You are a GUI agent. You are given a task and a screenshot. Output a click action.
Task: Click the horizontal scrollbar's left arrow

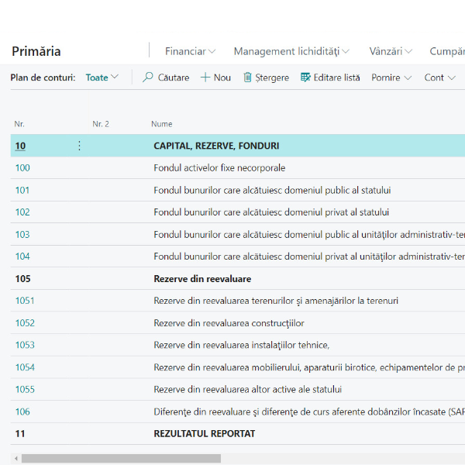point(16,459)
